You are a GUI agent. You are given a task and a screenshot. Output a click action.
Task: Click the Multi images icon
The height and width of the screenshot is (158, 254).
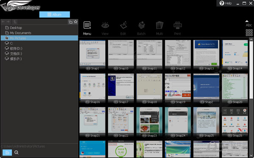click(160, 25)
